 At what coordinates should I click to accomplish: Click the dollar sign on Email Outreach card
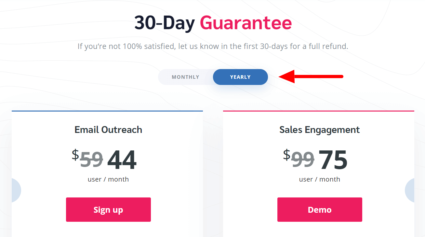click(x=75, y=155)
